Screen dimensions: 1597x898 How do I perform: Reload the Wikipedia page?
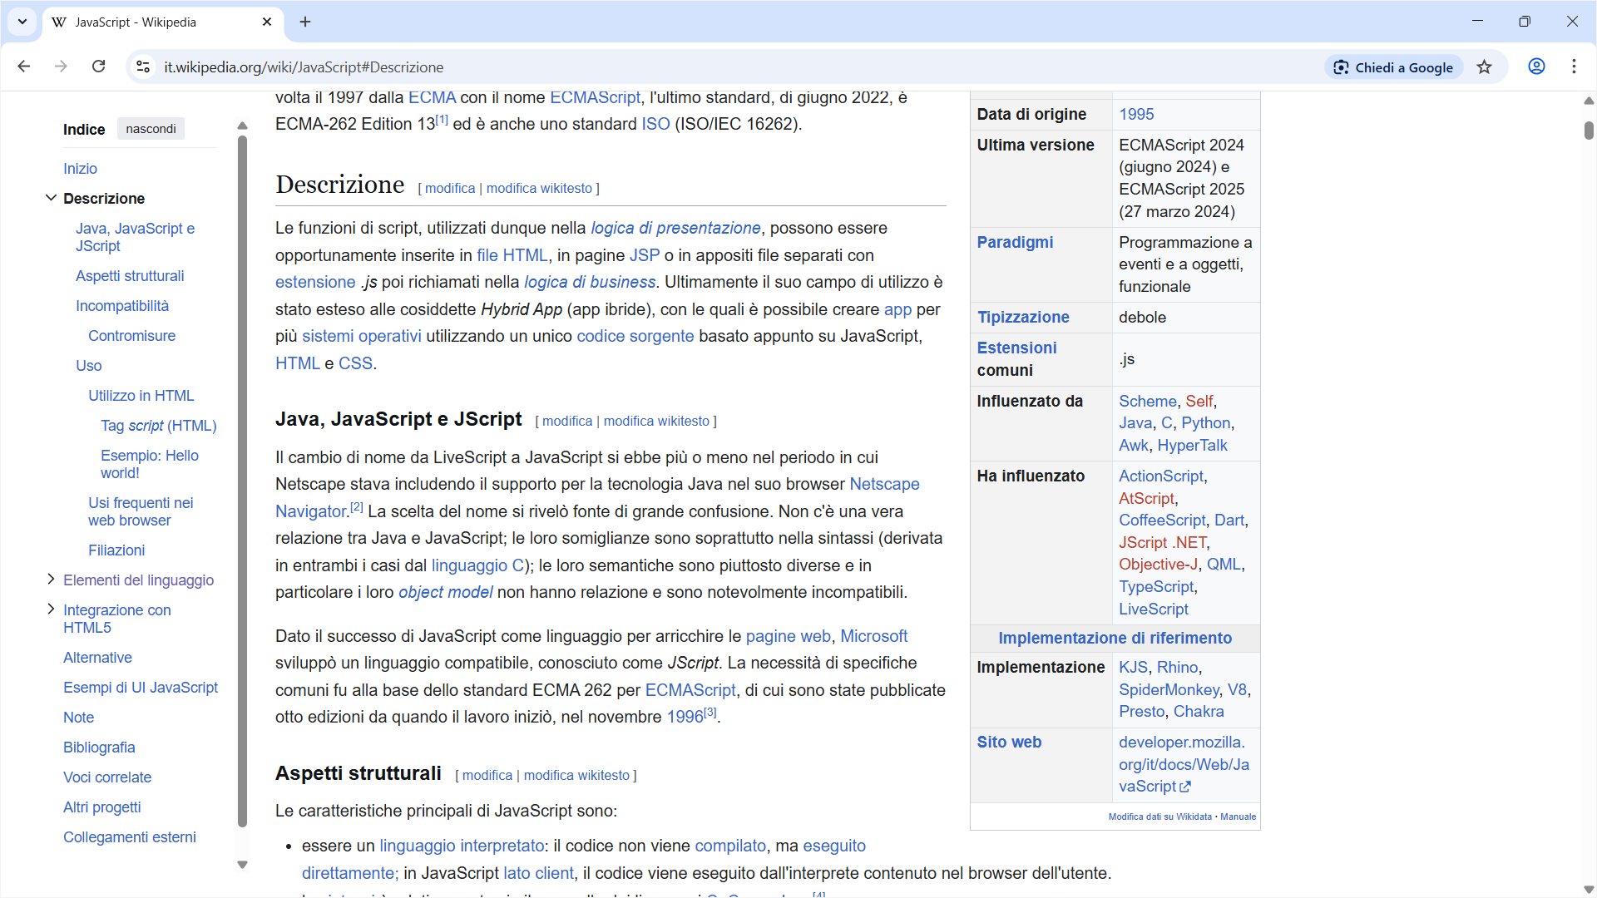point(98,67)
